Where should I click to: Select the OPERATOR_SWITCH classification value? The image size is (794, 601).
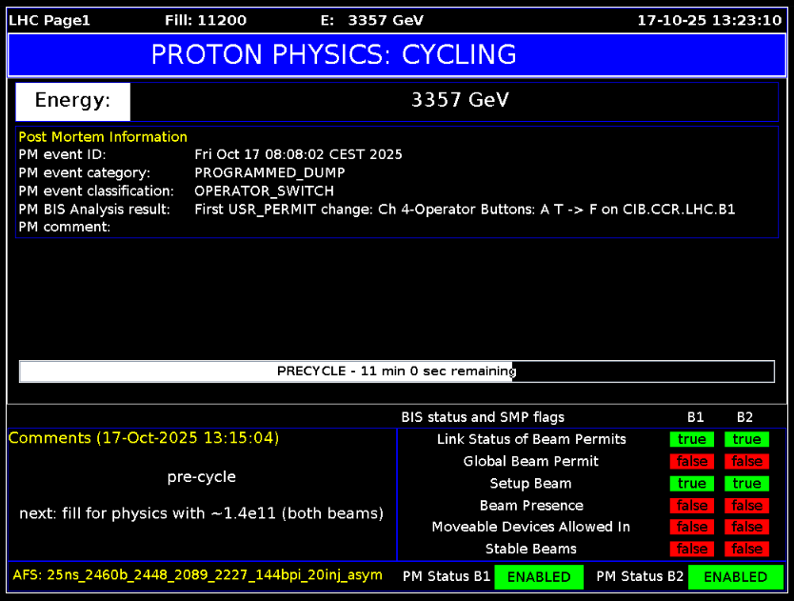264,190
